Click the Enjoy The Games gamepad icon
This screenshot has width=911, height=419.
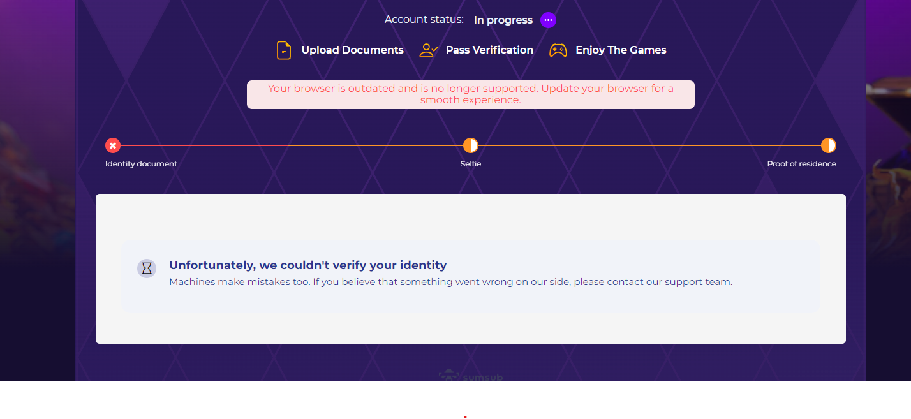pyautogui.click(x=558, y=50)
